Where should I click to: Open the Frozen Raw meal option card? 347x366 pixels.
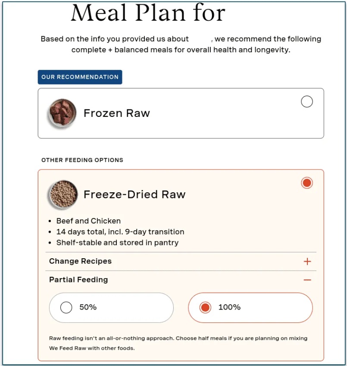181,113
